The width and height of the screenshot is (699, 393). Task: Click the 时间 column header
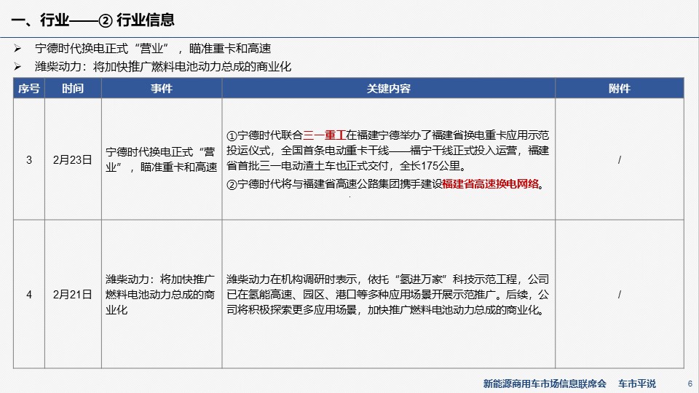[x=73, y=88]
